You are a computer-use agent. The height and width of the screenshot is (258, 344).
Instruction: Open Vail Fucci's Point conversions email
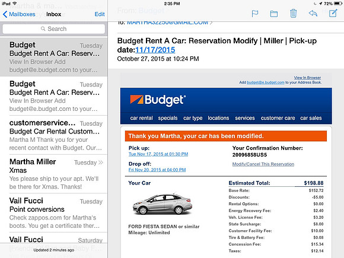[54, 213]
